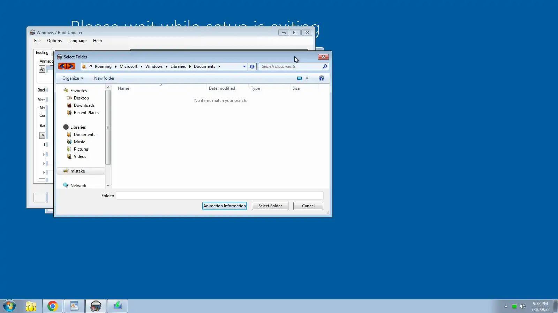Expand the Microsoft breadcrumb arrow
This screenshot has width=558, height=313.
click(141, 66)
